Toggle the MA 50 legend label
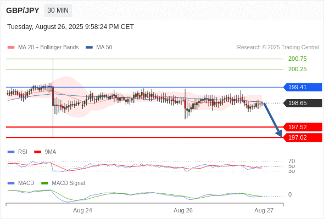324x219 pixels. pos(104,48)
